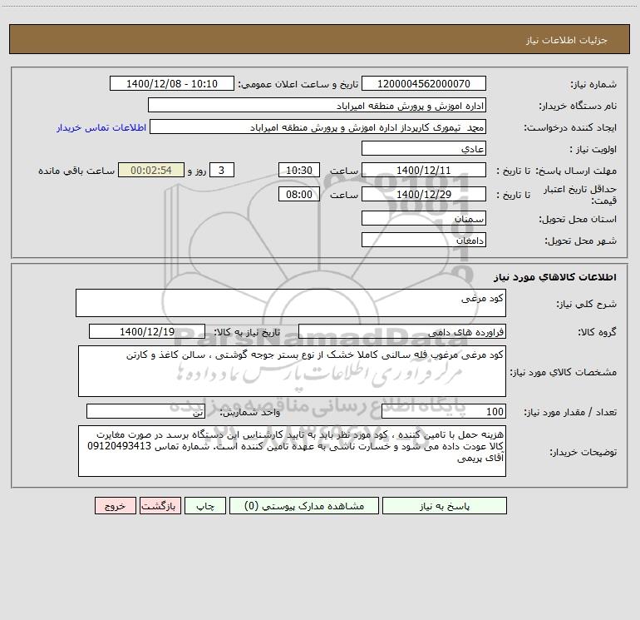Click the goods group field فراورده های دامی

[402, 331]
